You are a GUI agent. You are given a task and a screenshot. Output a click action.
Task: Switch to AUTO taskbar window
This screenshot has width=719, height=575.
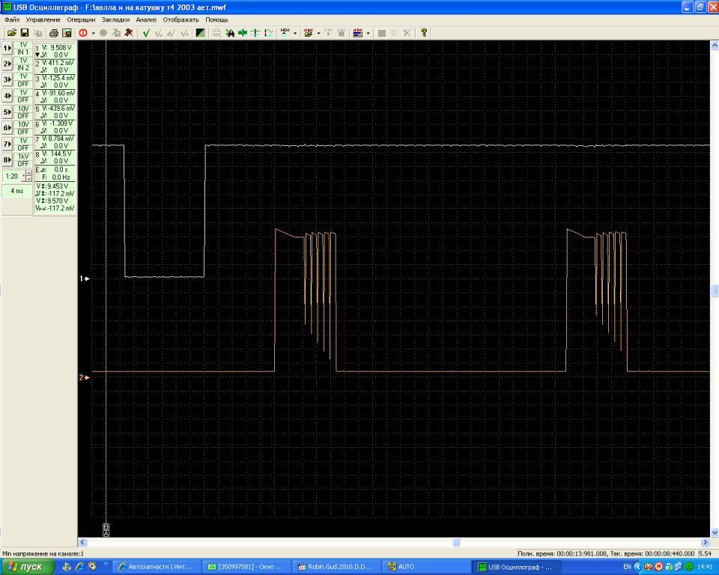click(425, 567)
